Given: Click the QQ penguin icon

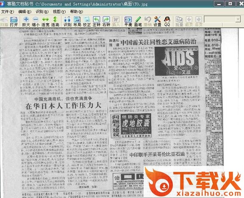Looking at the screenshot, I should click(x=167, y=22).
